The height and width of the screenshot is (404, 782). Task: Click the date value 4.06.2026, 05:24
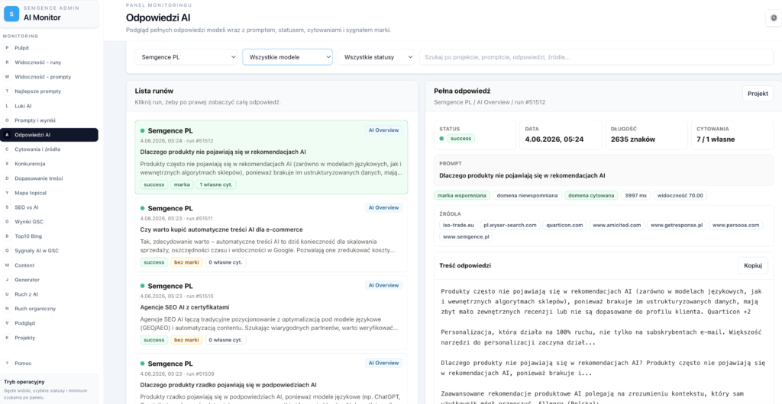coord(553,139)
